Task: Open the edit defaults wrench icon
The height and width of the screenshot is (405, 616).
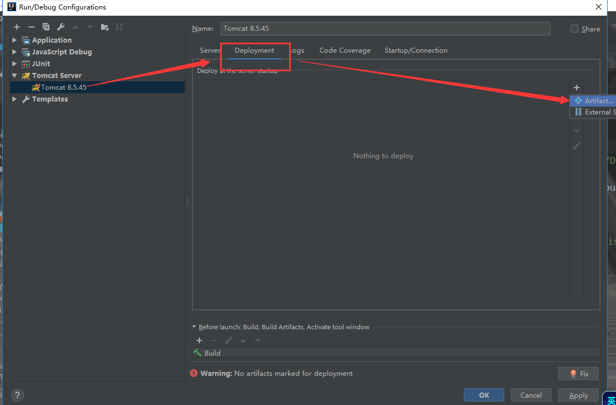Action: pos(61,27)
